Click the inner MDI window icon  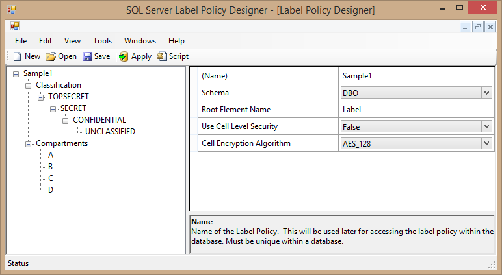click(14, 27)
